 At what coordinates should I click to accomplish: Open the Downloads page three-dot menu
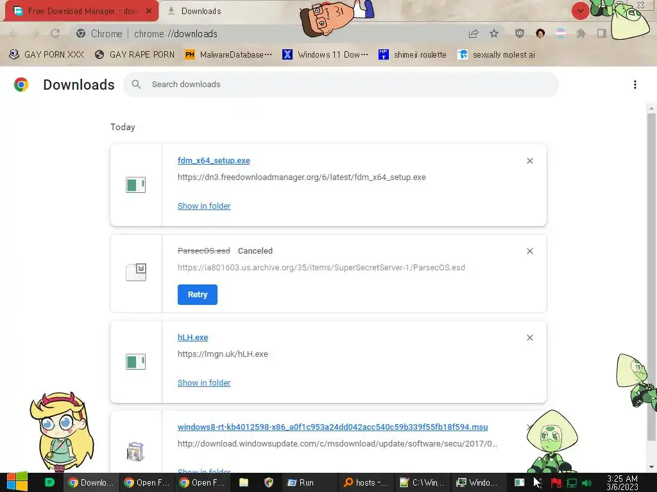(x=635, y=85)
